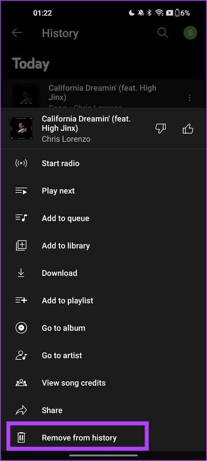Go back using the History arrow
The image size is (207, 461).
click(x=17, y=33)
